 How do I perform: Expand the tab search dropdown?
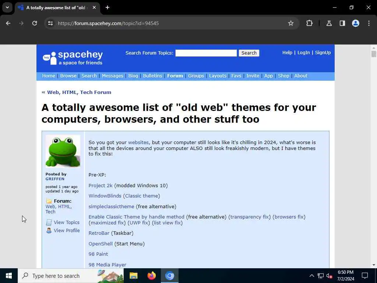coord(7,7)
